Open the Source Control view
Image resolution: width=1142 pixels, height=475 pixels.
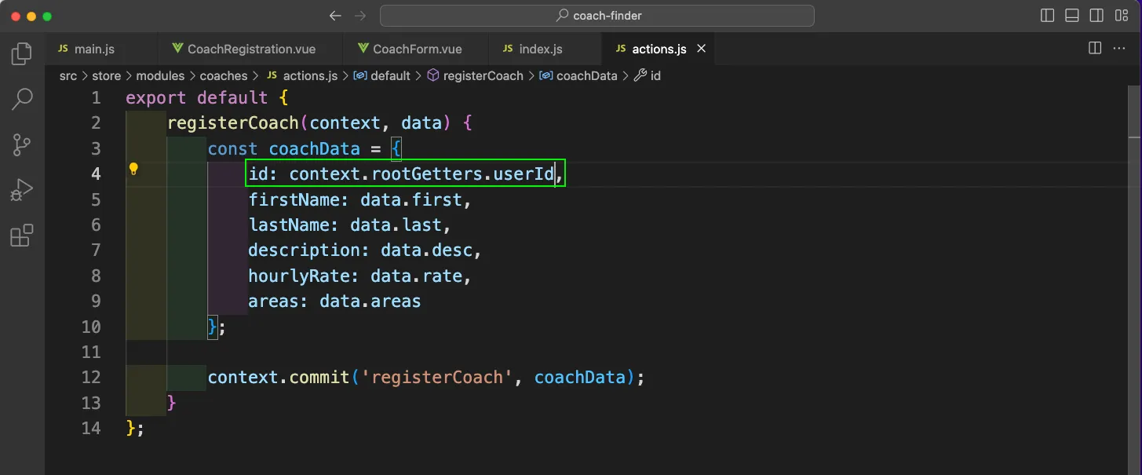coord(21,144)
